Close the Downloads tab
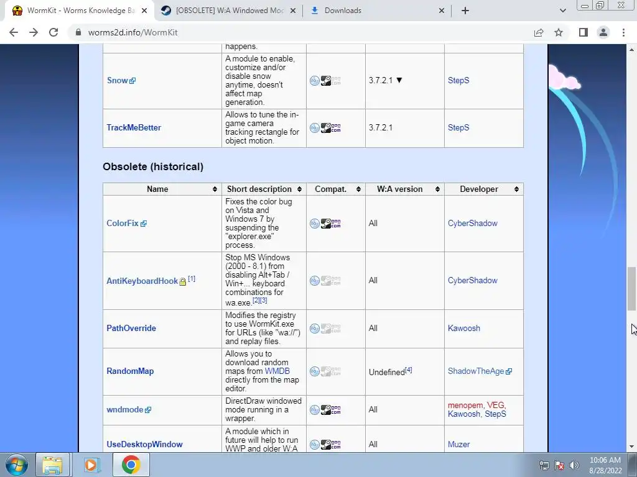This screenshot has height=477, width=637. [x=442, y=11]
